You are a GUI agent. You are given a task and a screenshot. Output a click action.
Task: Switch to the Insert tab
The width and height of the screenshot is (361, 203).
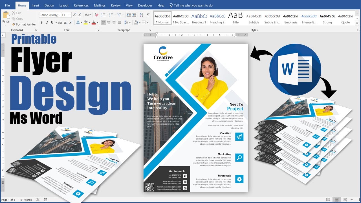35,5
